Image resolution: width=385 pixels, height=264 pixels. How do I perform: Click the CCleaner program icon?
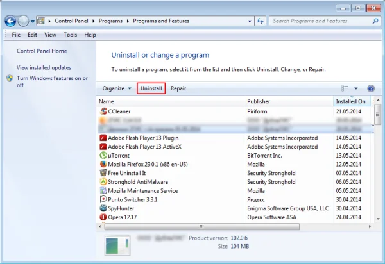pos(103,111)
